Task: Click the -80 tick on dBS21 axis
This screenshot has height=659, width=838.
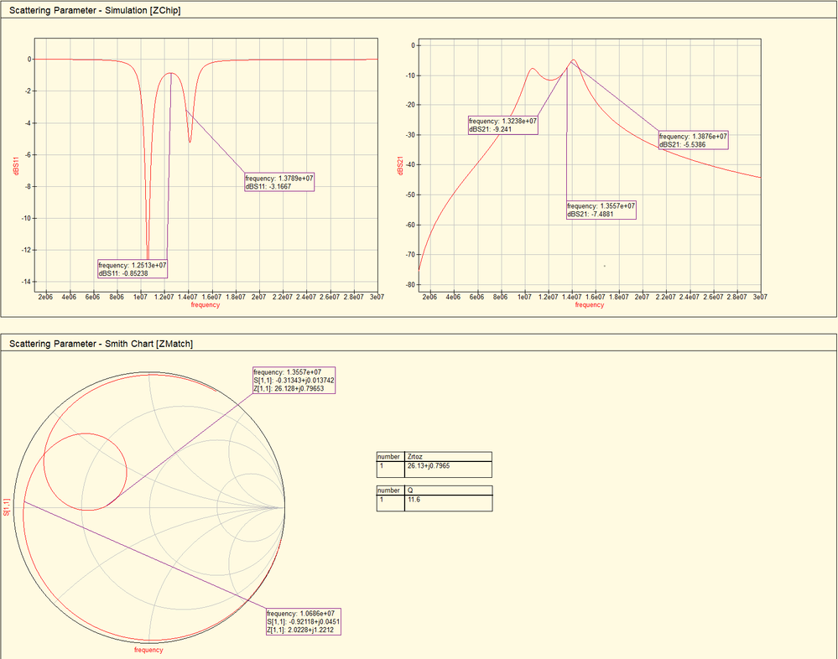Action: [x=410, y=284]
